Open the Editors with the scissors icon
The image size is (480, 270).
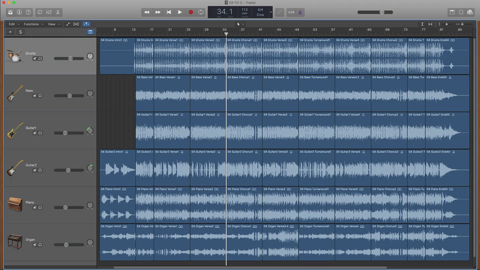(x=58, y=12)
